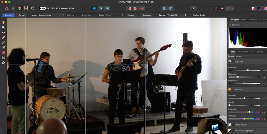The image size is (267, 134).
Task: Switch to the Location tab
Action: point(251,20)
